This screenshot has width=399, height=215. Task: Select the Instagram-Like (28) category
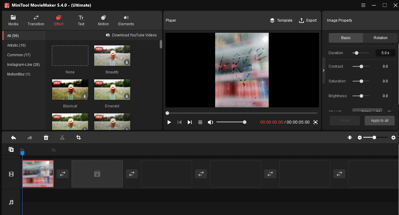pyautogui.click(x=24, y=64)
